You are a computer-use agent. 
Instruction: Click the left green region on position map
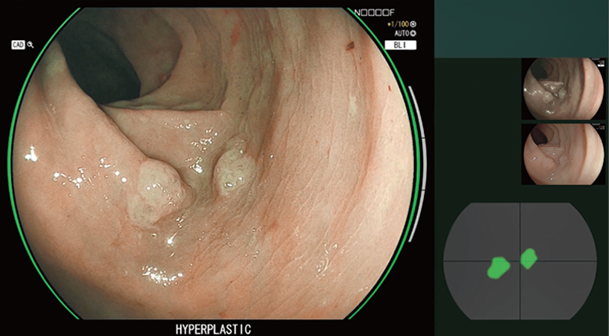498,267
